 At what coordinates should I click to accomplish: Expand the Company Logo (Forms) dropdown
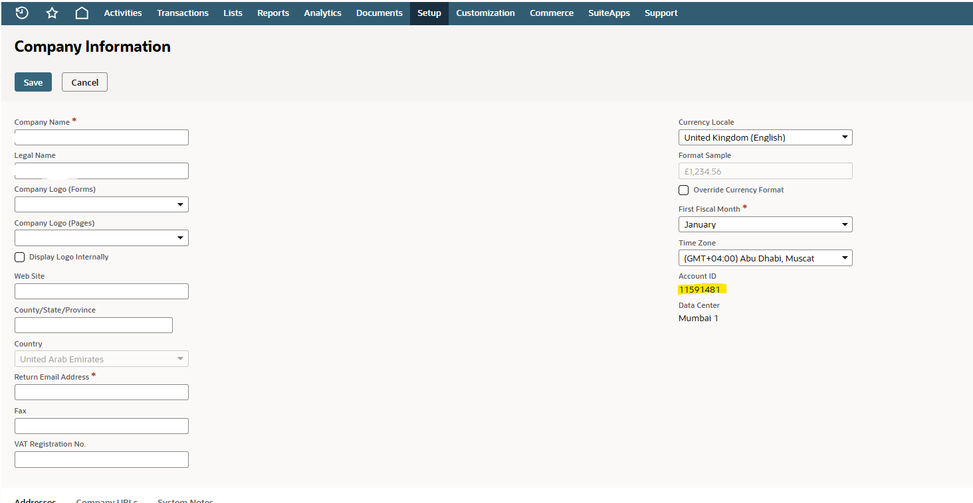[102, 204]
